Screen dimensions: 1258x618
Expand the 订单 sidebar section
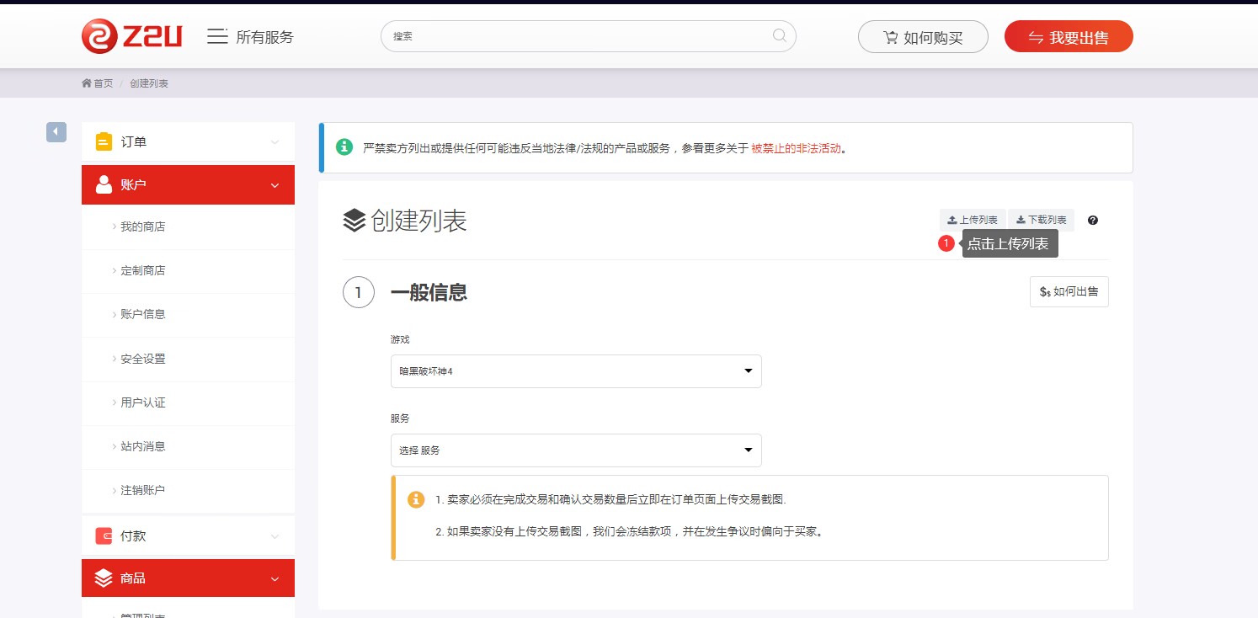click(x=188, y=142)
